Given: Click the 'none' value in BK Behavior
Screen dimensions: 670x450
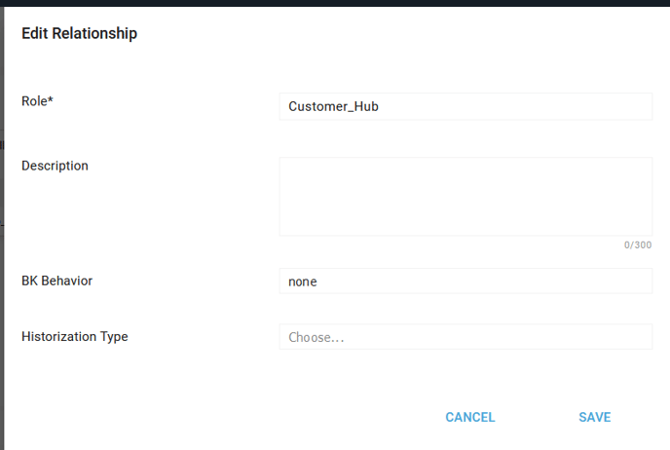Looking at the screenshot, I should pos(303,281).
